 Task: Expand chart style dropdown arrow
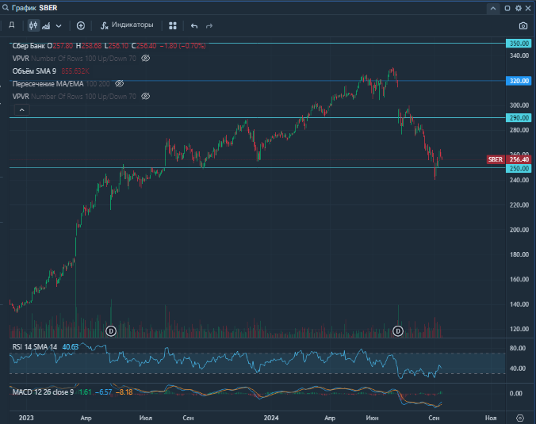click(x=59, y=26)
